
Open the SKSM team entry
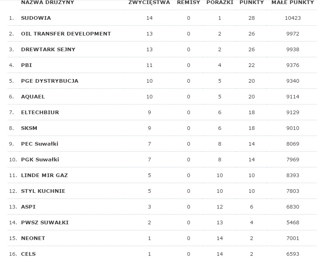click(29, 128)
